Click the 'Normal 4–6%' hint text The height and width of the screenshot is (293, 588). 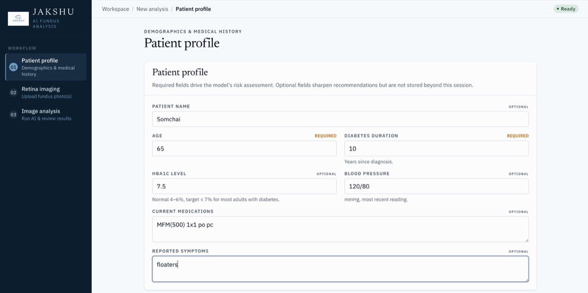[215, 199]
